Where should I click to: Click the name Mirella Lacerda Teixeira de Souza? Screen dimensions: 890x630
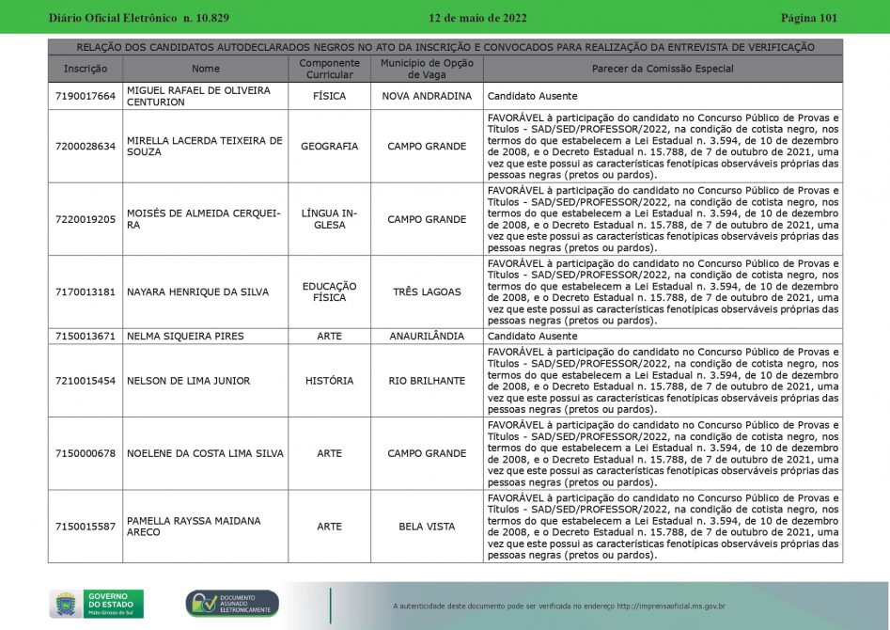[x=204, y=146]
